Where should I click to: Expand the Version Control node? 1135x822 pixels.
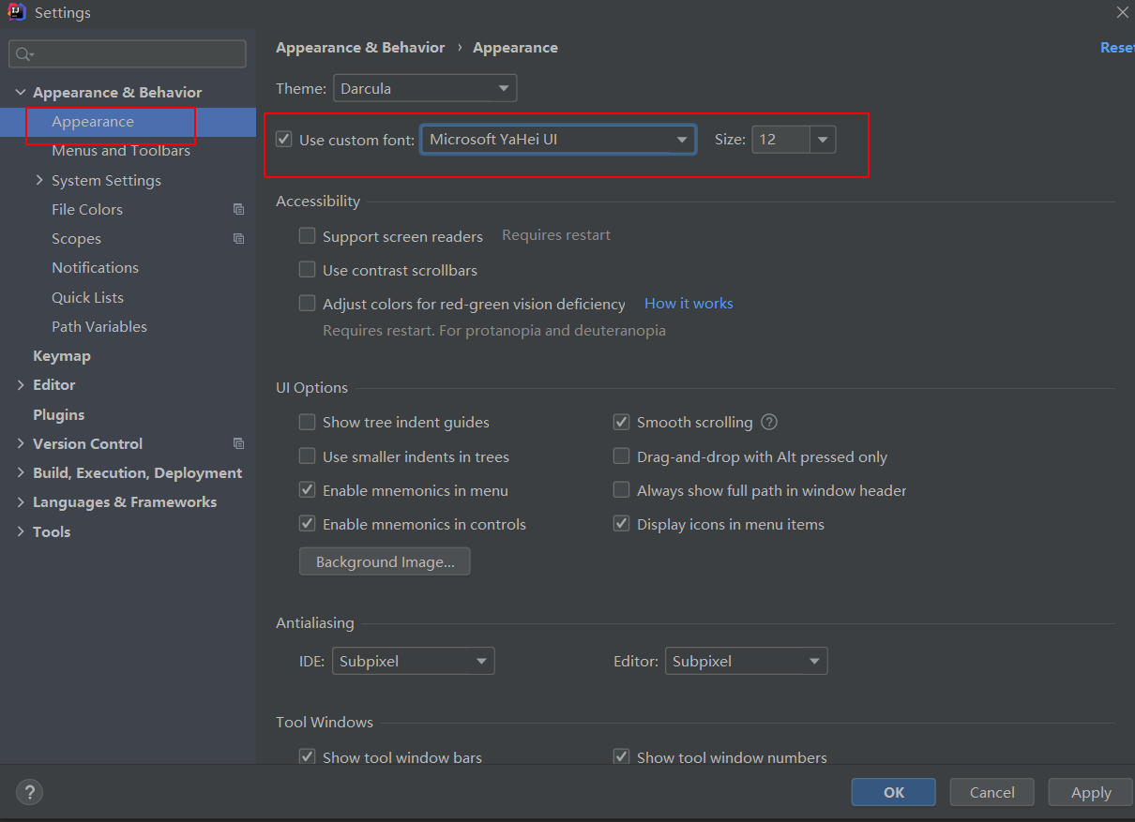tap(21, 443)
